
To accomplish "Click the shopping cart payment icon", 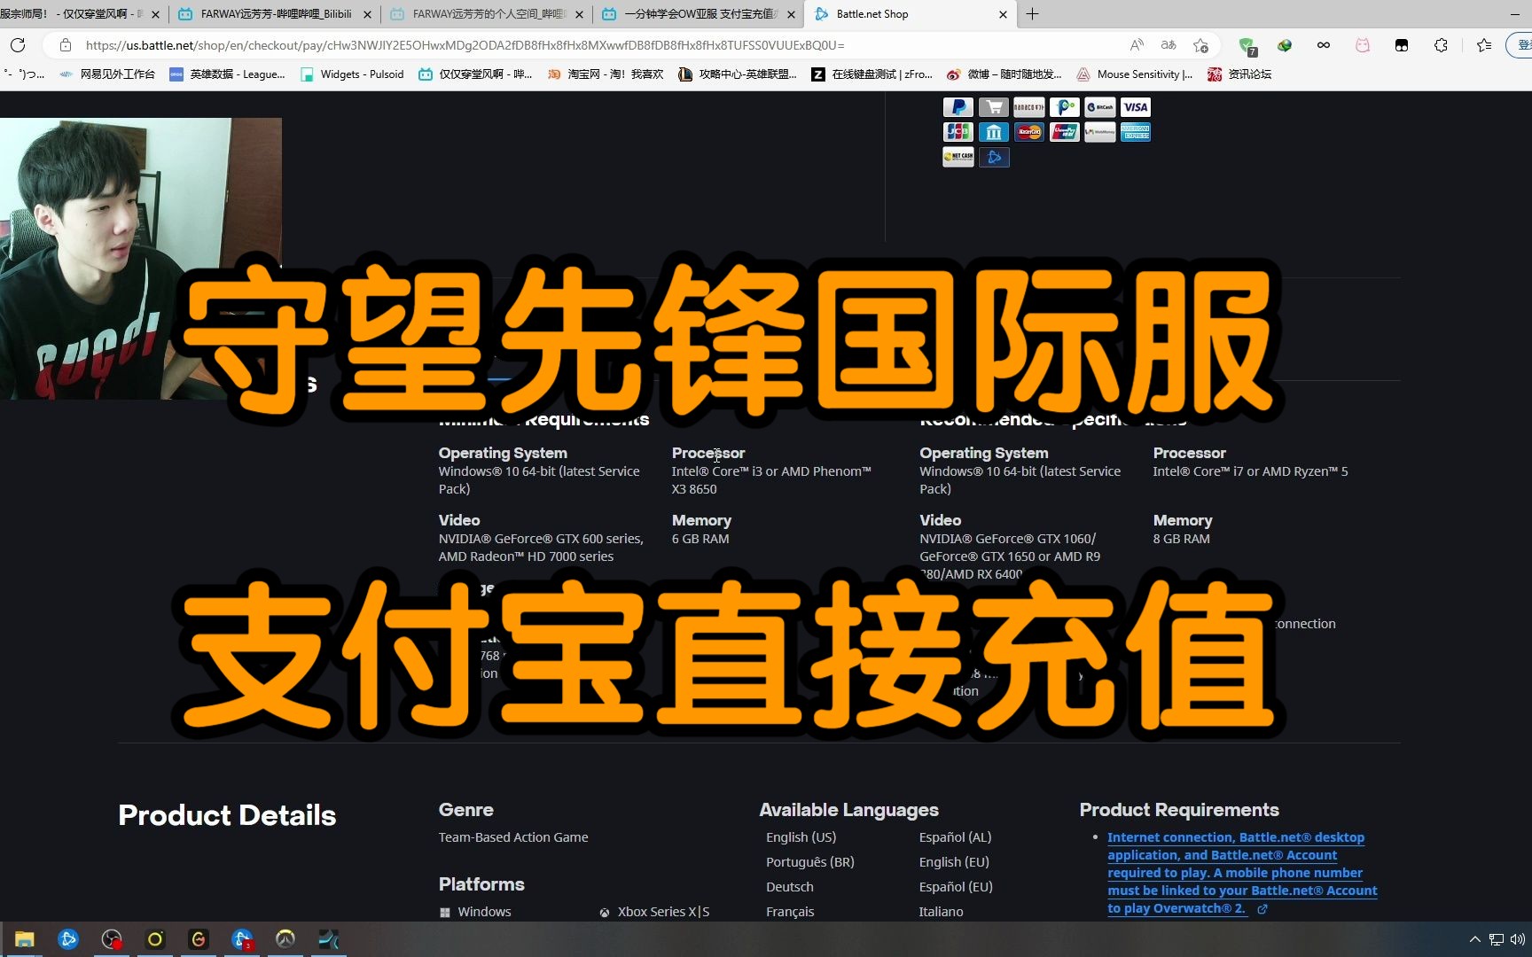I will coord(993,107).
